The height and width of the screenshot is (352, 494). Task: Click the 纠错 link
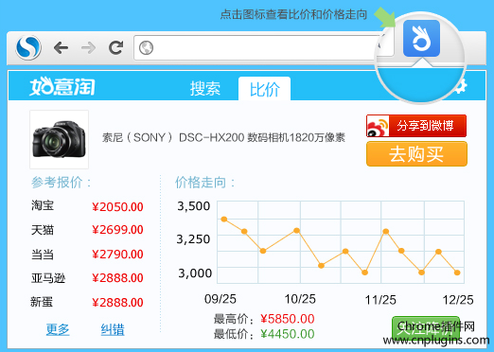pyautogui.click(x=113, y=329)
